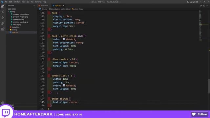Open the Explorer view in activity bar
Screen dimensions: 210x118
click(3, 6)
